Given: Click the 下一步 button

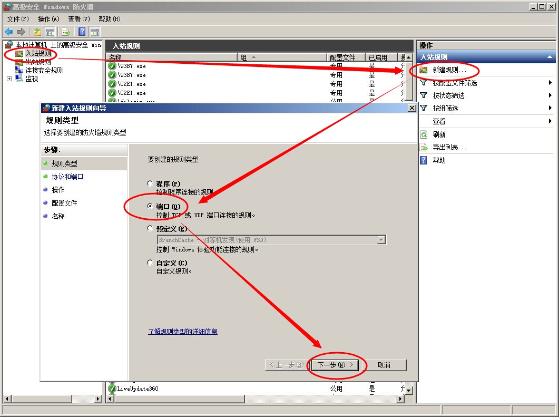Looking at the screenshot, I should pos(335,365).
